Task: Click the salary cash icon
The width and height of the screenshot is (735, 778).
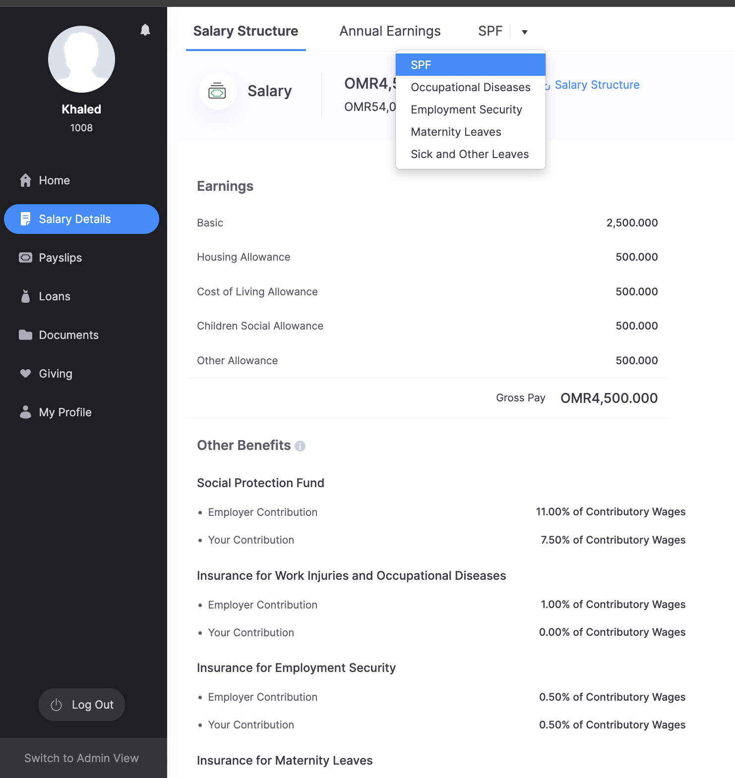Action: pyautogui.click(x=217, y=91)
